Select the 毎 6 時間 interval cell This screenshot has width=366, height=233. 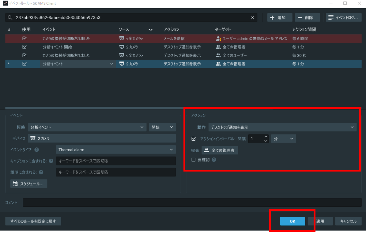pos(300,39)
